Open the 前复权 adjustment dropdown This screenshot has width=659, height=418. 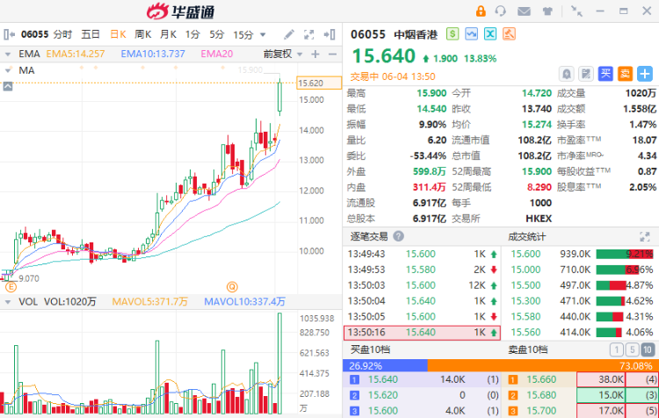coord(283,54)
